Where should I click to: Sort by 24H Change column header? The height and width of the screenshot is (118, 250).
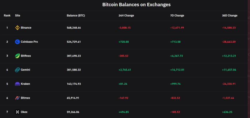click(126, 15)
